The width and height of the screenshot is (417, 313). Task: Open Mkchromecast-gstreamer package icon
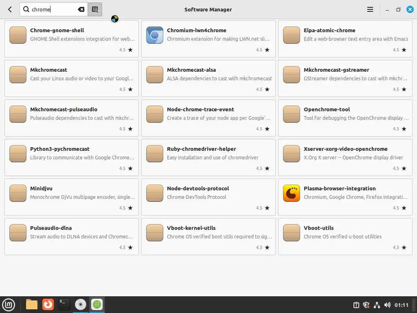click(x=292, y=75)
